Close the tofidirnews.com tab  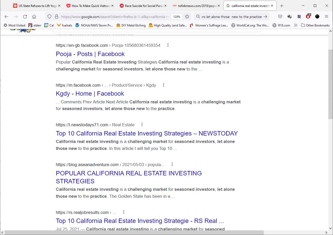coord(218,6)
